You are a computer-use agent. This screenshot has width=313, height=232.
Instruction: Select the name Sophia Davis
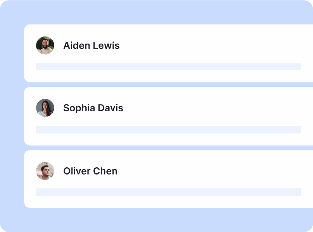tap(93, 108)
